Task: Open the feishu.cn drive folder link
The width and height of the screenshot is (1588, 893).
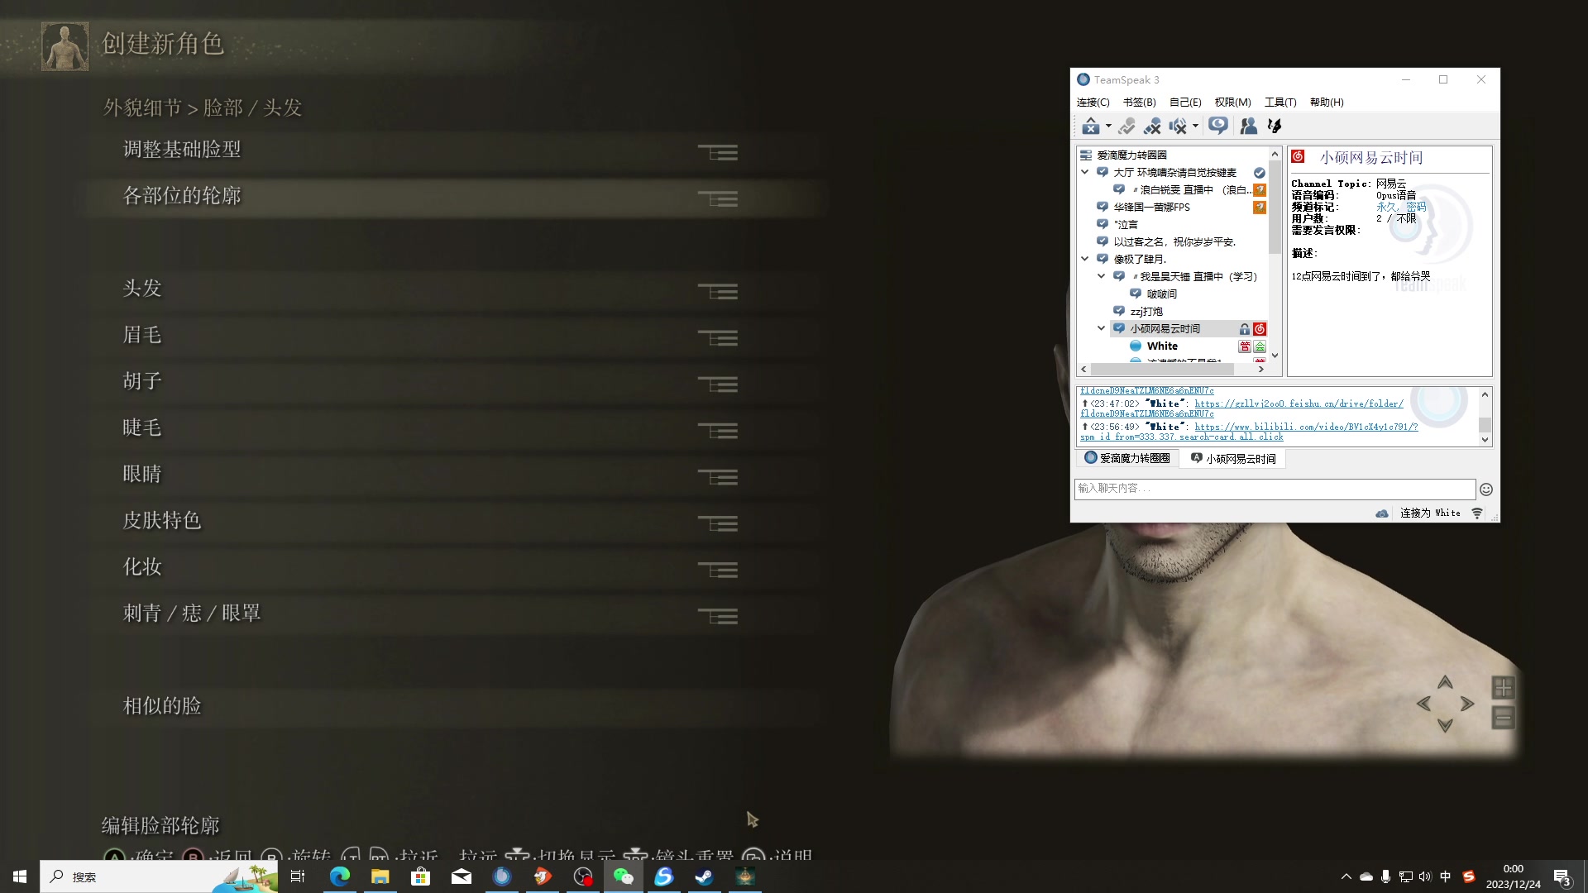Action: point(1299,404)
